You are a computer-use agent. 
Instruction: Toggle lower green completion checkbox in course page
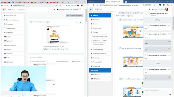click(x=142, y=92)
